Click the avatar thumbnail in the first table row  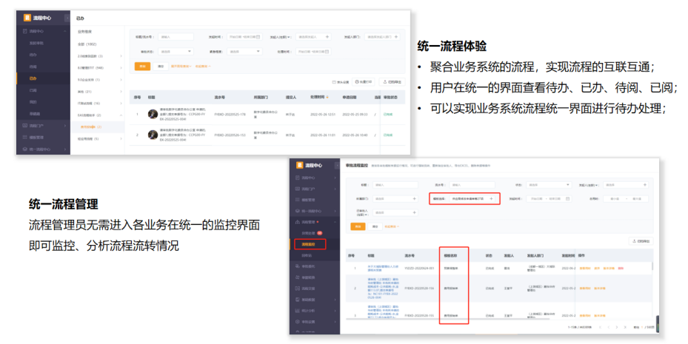[153, 115]
